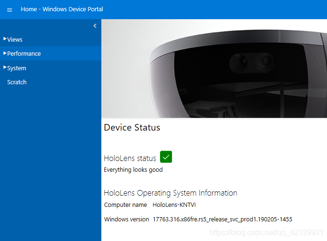Click the Windows version label
This screenshot has width=327, height=241.
click(127, 219)
